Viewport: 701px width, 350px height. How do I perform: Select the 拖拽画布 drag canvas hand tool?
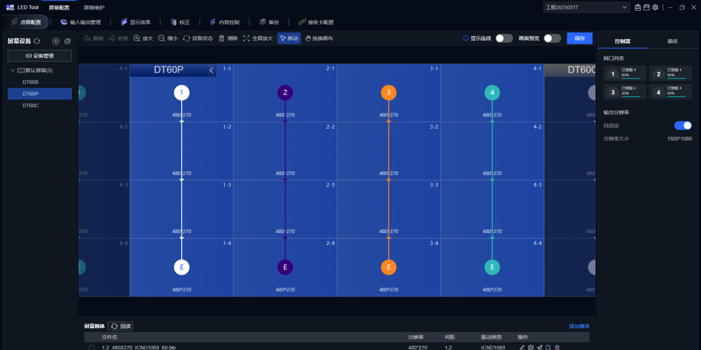click(308, 38)
